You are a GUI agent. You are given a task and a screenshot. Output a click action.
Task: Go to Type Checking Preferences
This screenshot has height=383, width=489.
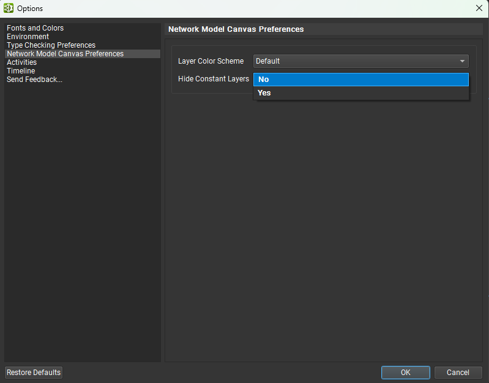click(51, 45)
